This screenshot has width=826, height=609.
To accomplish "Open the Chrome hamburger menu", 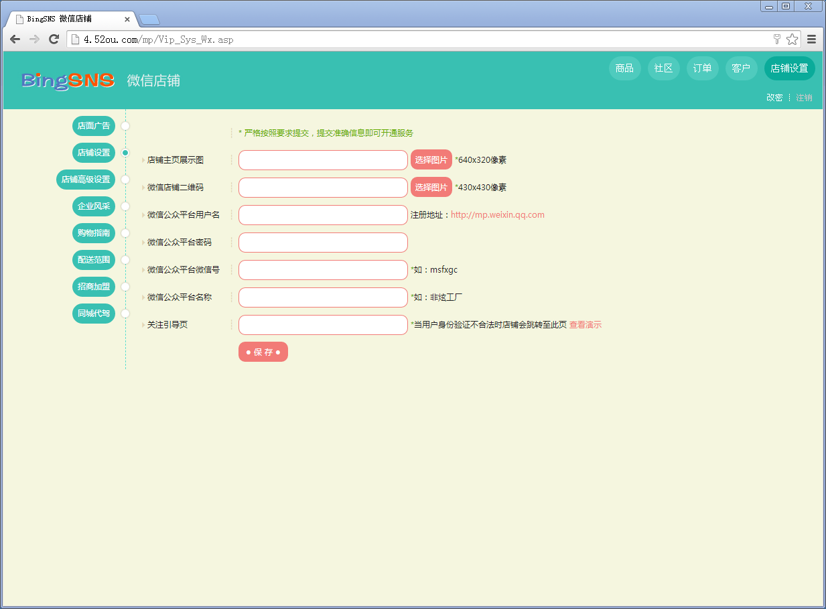I will coord(811,40).
